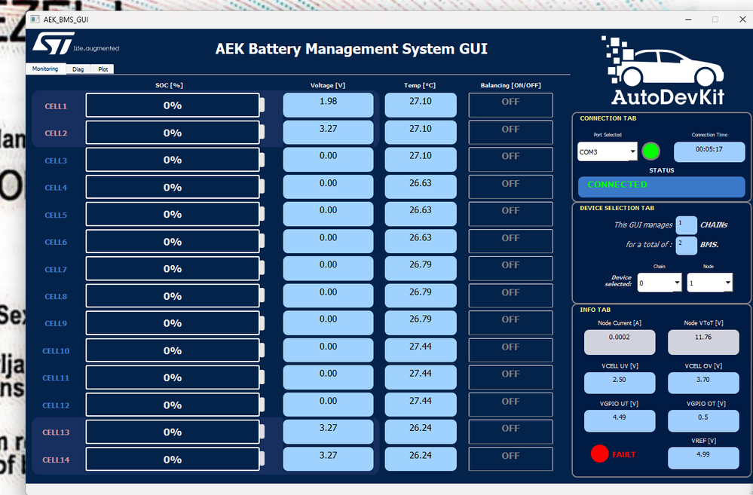Click the ST life.augmented logo
This screenshot has height=495, width=753.
pos(76,44)
